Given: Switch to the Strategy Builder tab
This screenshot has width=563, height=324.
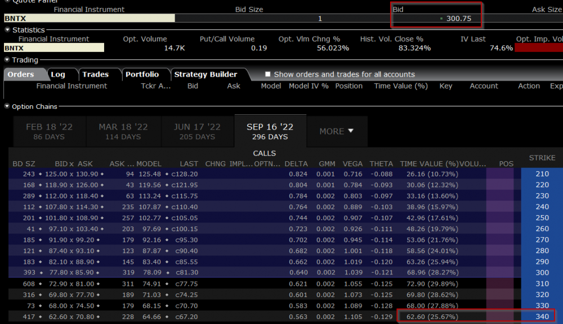Looking at the screenshot, I should click(x=205, y=74).
